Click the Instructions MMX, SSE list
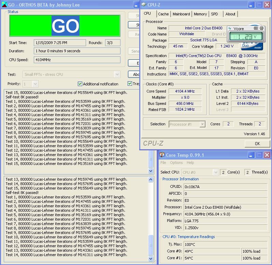272x265 pixels. (x=217, y=74)
